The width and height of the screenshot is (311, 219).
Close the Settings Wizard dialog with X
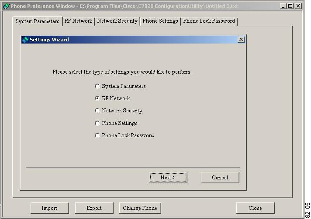241,40
